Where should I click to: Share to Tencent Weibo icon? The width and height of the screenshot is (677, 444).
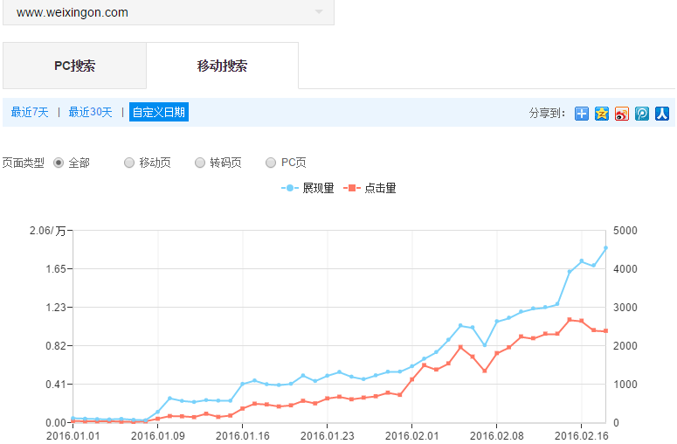tap(642, 113)
